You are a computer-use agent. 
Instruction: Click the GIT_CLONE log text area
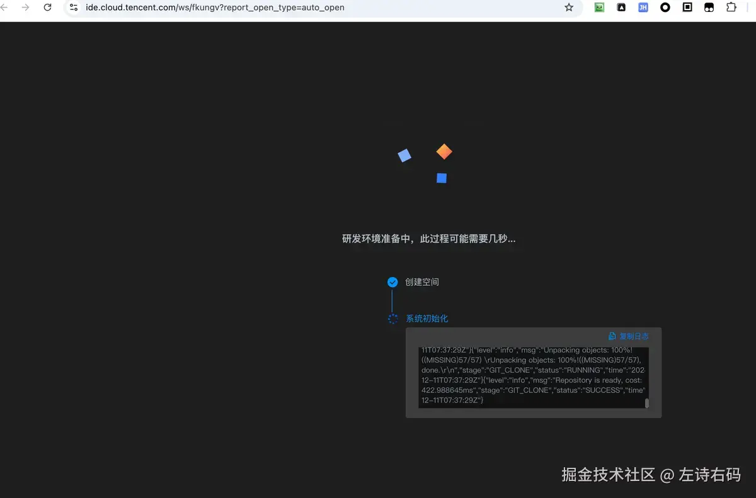(x=533, y=377)
